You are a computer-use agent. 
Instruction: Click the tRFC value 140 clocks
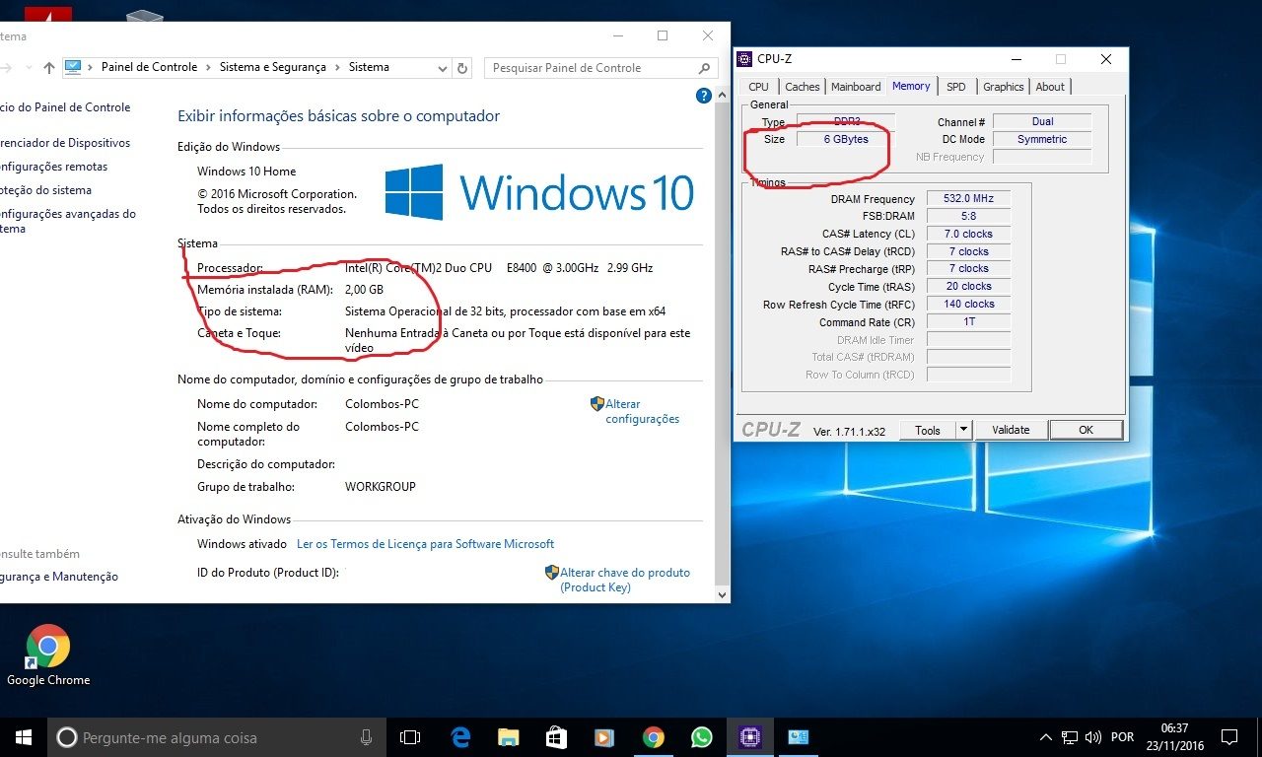tap(968, 304)
